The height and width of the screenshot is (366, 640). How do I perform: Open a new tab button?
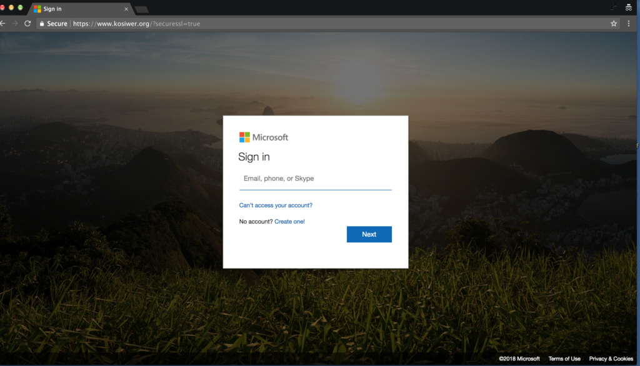(142, 9)
